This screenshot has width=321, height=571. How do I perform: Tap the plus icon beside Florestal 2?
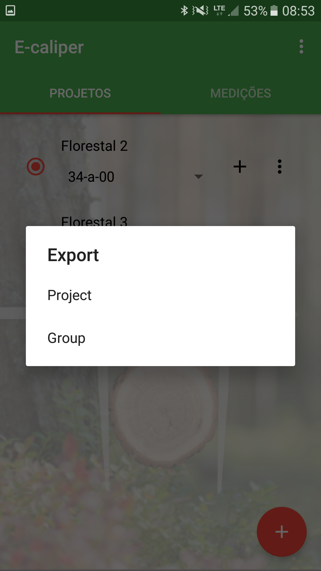click(240, 167)
